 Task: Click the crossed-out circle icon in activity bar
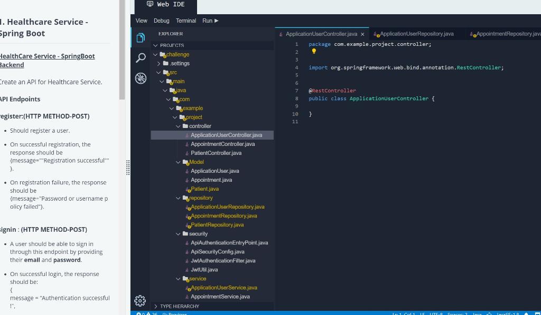pos(140,78)
